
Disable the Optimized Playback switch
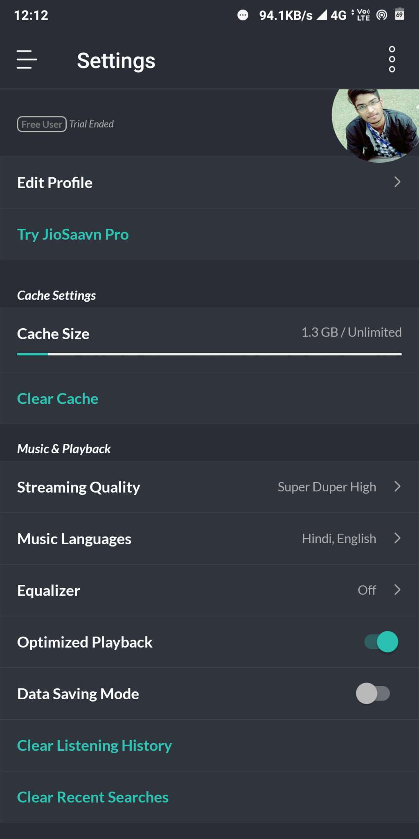[381, 642]
